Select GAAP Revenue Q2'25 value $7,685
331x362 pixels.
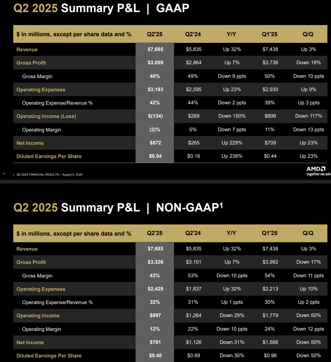pyautogui.click(x=155, y=49)
